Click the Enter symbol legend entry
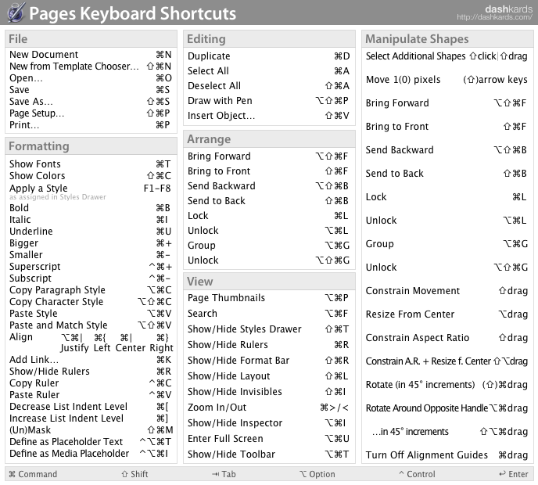The width and height of the screenshot is (538, 485). tap(514, 474)
